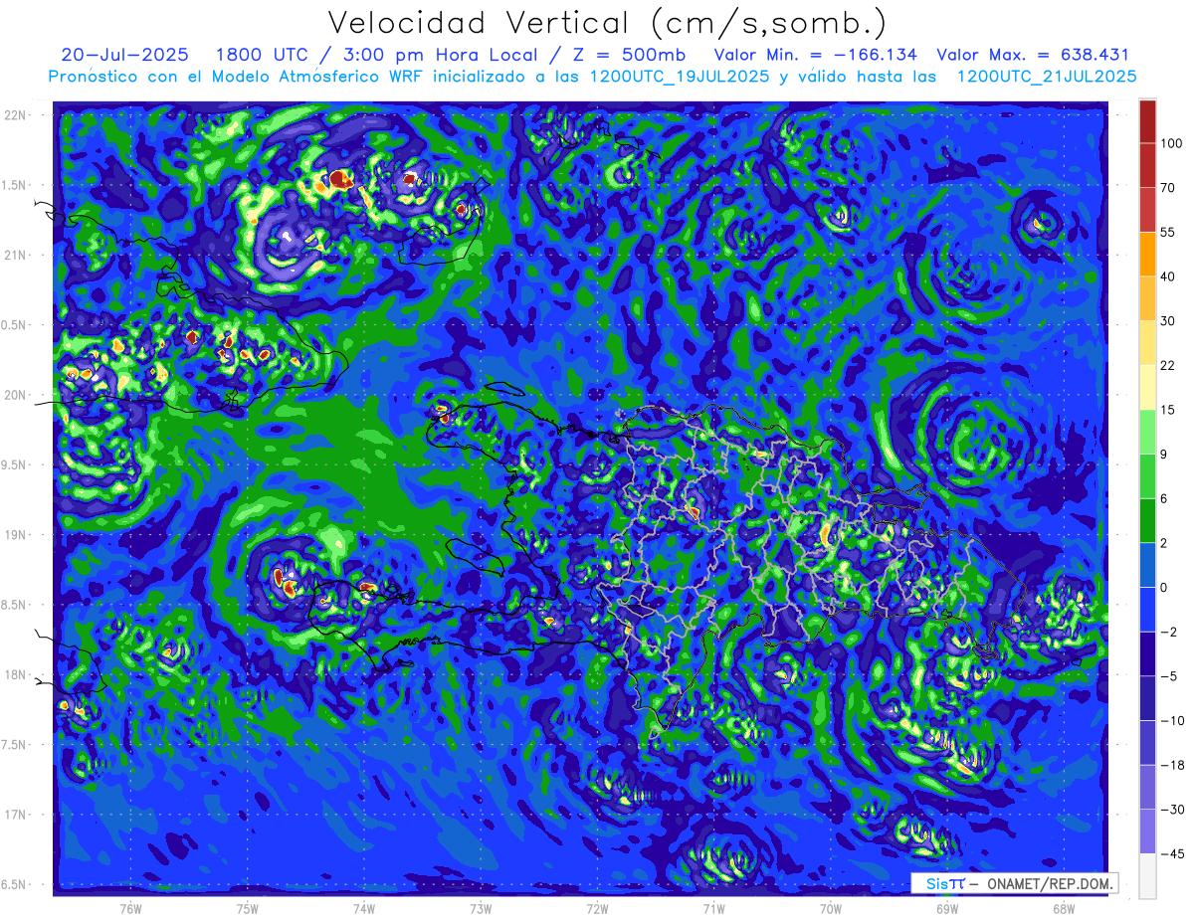Viewport: 1194px width, 922px height.
Task: Pick the orange swatch between 40 and 55
Action: point(1147,255)
